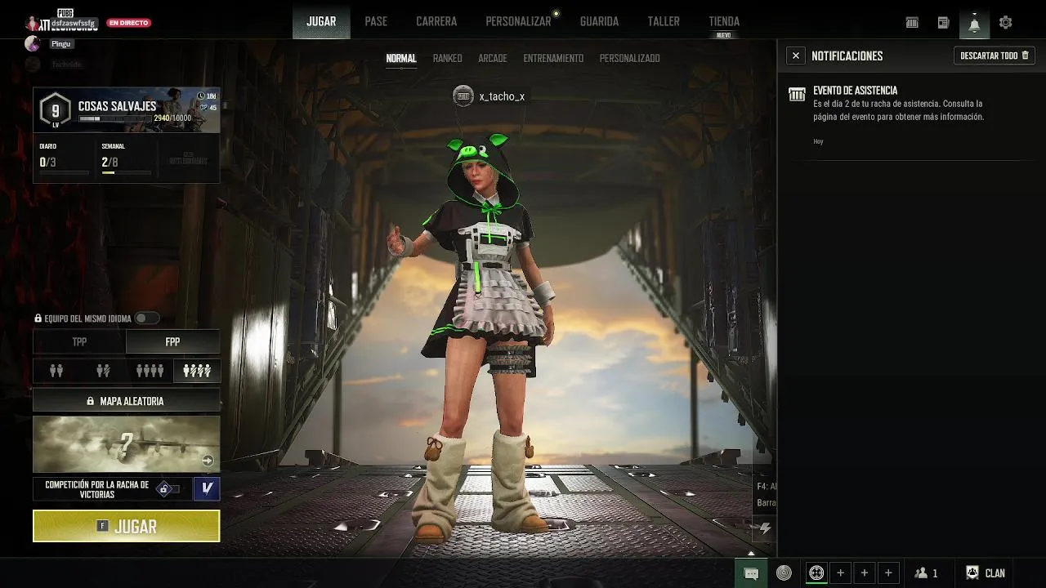Open the settings gear icon
The height and width of the screenshot is (588, 1046).
[1006, 23]
